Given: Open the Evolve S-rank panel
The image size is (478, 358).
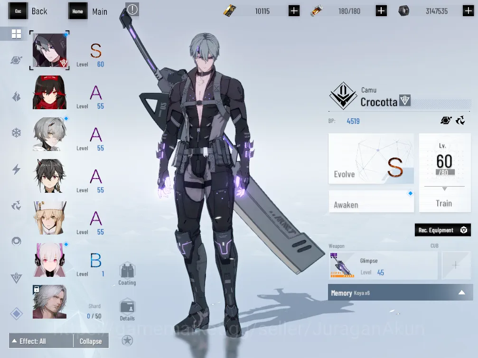Looking at the screenshot, I should pyautogui.click(x=371, y=159).
